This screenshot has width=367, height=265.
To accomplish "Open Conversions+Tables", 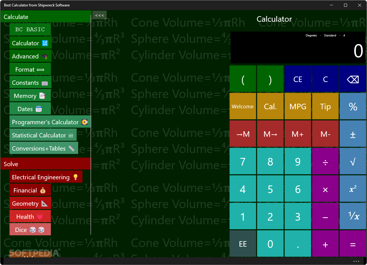I will tap(44, 148).
